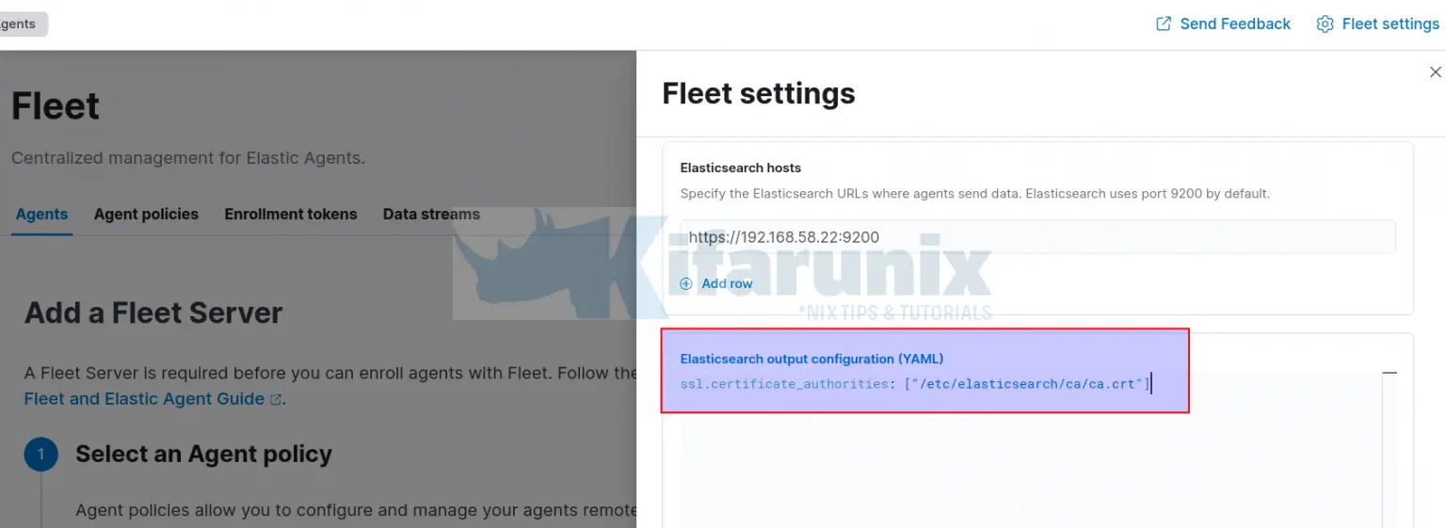This screenshot has width=1446, height=528.
Task: Click the agents breadcrumb badge
Action: click(19, 24)
